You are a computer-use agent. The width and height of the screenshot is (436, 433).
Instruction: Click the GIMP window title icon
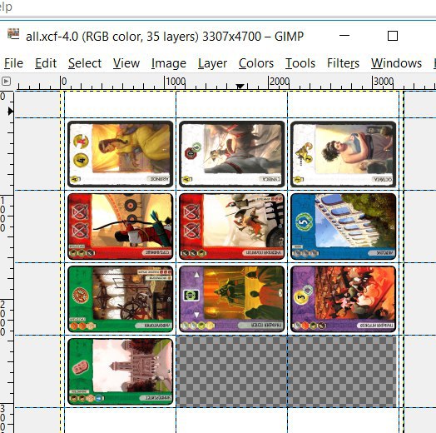(13, 34)
